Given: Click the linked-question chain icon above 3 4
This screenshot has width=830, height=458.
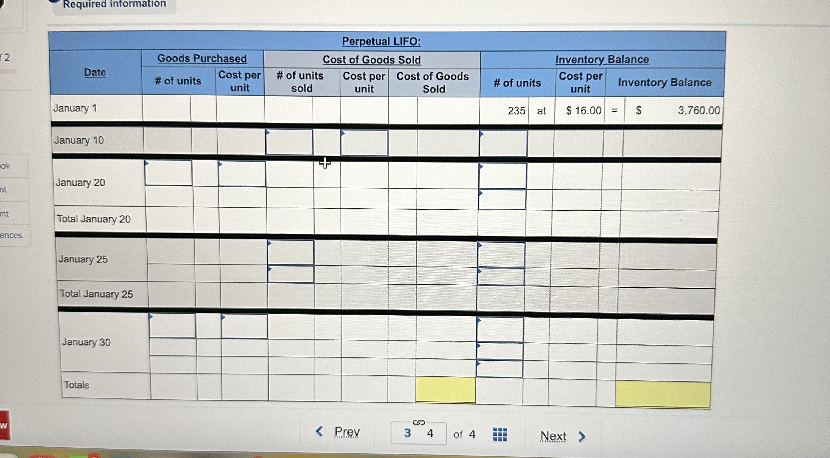Looking at the screenshot, I should point(419,422).
